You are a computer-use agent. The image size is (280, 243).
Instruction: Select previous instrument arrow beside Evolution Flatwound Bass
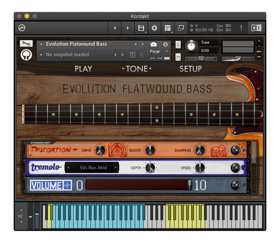click(136, 44)
